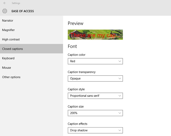
Task: Click the EASE OF ACCESS header title
Action: tap(23, 11)
